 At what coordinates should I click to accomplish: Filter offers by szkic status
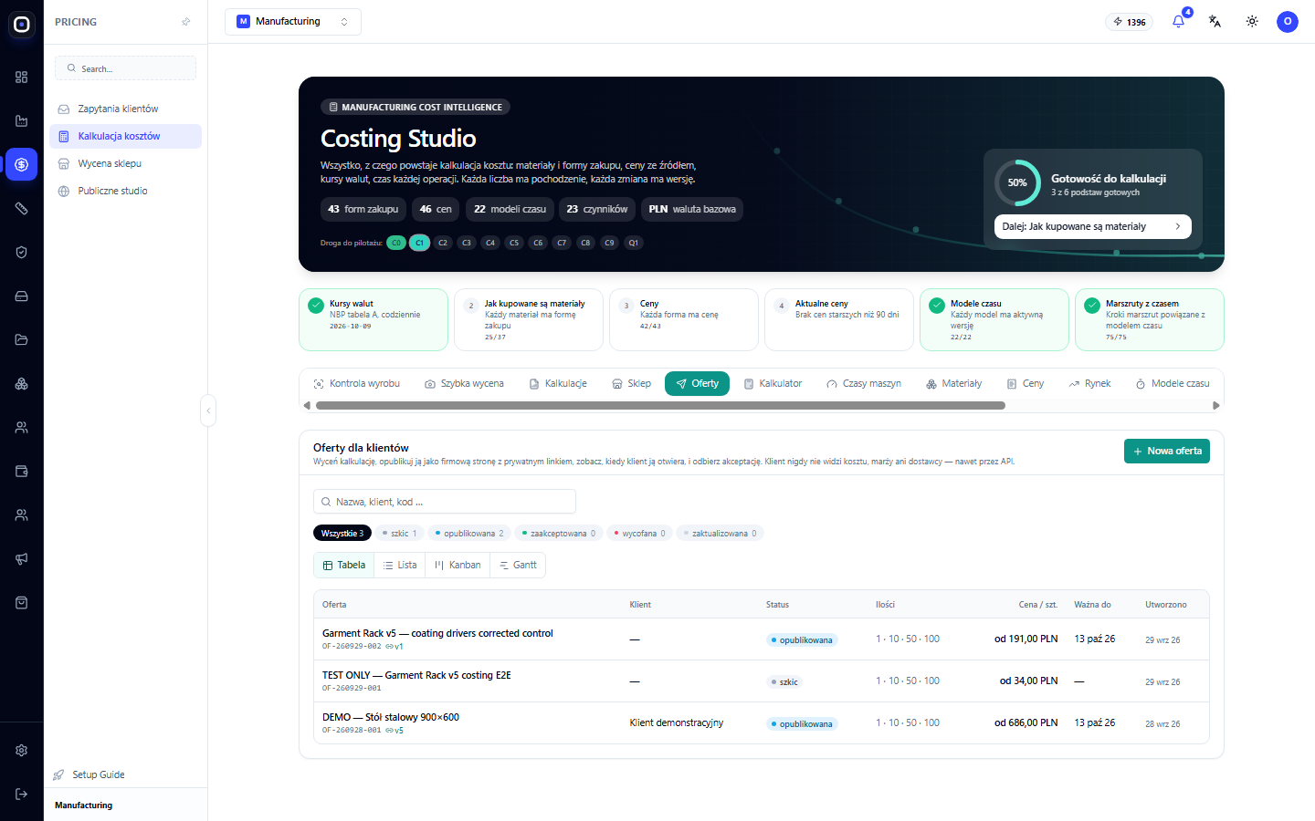[399, 534]
